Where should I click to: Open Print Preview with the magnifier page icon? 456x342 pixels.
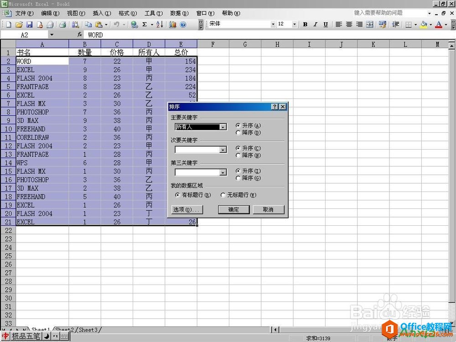click(x=75, y=25)
